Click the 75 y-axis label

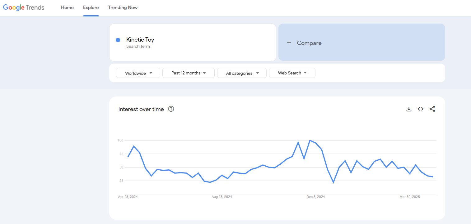point(121,154)
